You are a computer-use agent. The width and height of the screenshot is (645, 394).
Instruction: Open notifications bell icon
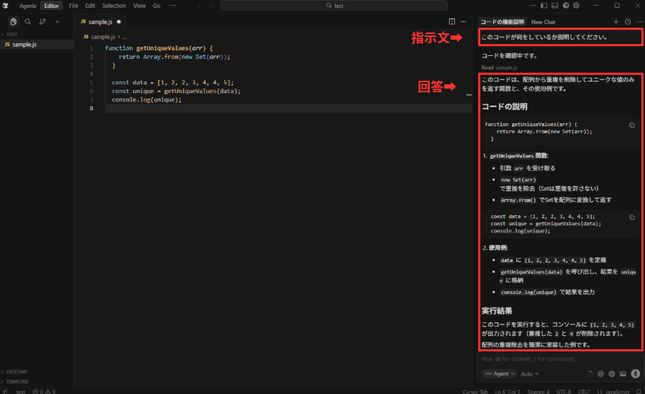pos(639,392)
